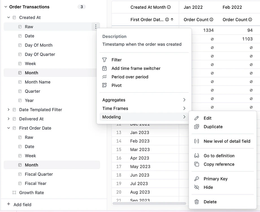Select Copy reference
The height and width of the screenshot is (212, 260).
(223, 164)
